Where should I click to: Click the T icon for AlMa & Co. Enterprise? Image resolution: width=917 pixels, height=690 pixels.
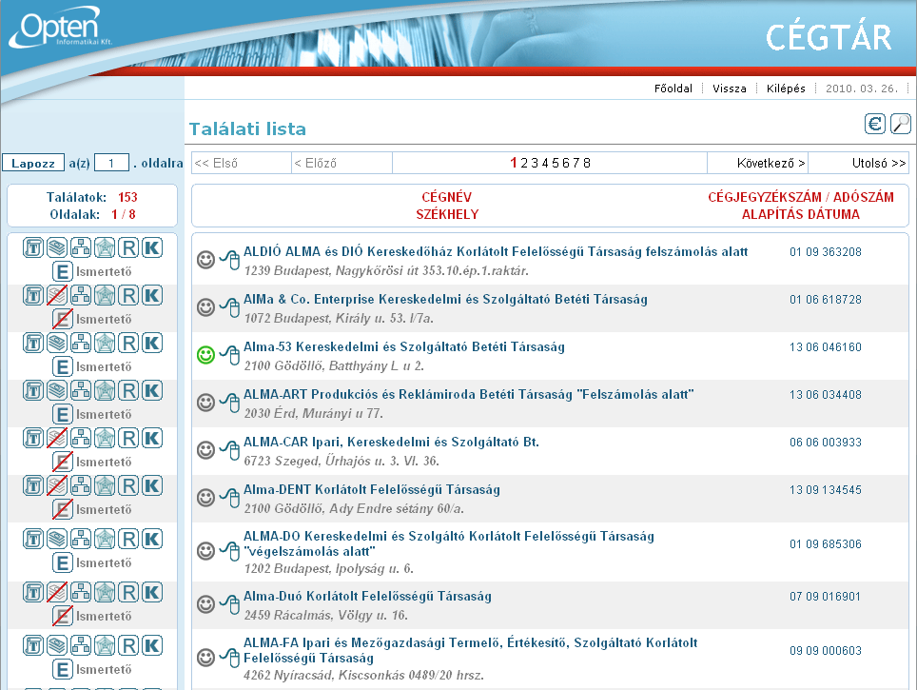33,296
